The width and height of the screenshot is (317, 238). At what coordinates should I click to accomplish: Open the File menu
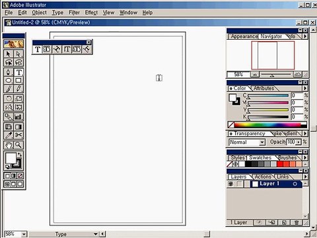(9, 13)
